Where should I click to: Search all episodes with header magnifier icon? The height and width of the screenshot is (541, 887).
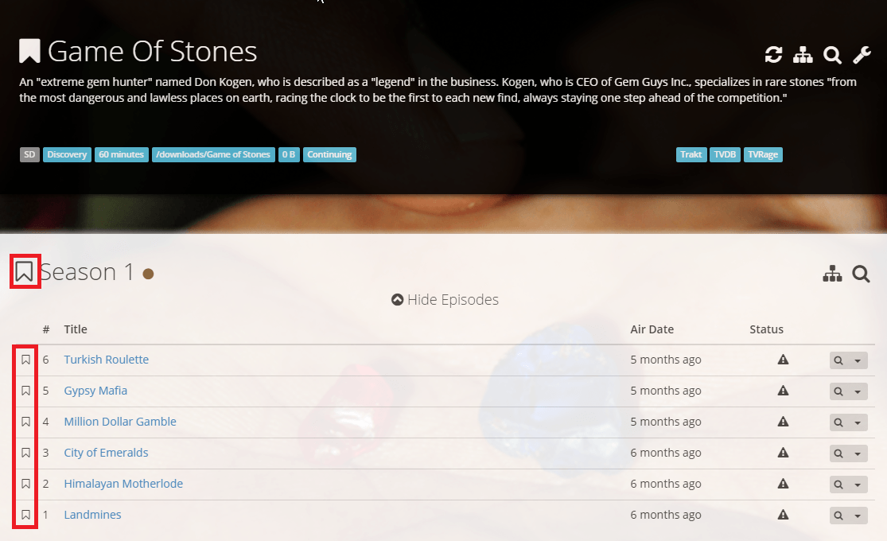pos(832,55)
